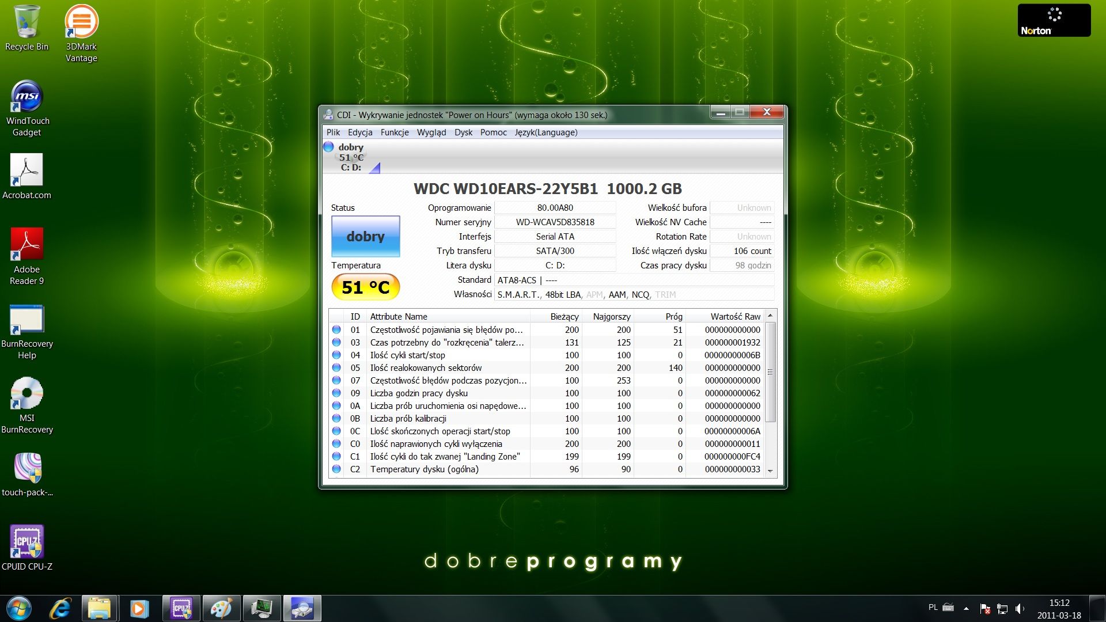The height and width of the screenshot is (622, 1106).
Task: Select the C: D: disk entry at the top
Action: [351, 157]
